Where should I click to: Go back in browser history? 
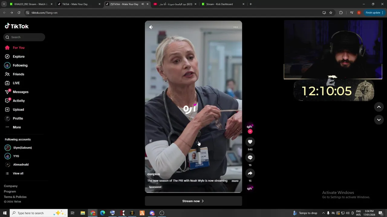pyautogui.click(x=4, y=13)
